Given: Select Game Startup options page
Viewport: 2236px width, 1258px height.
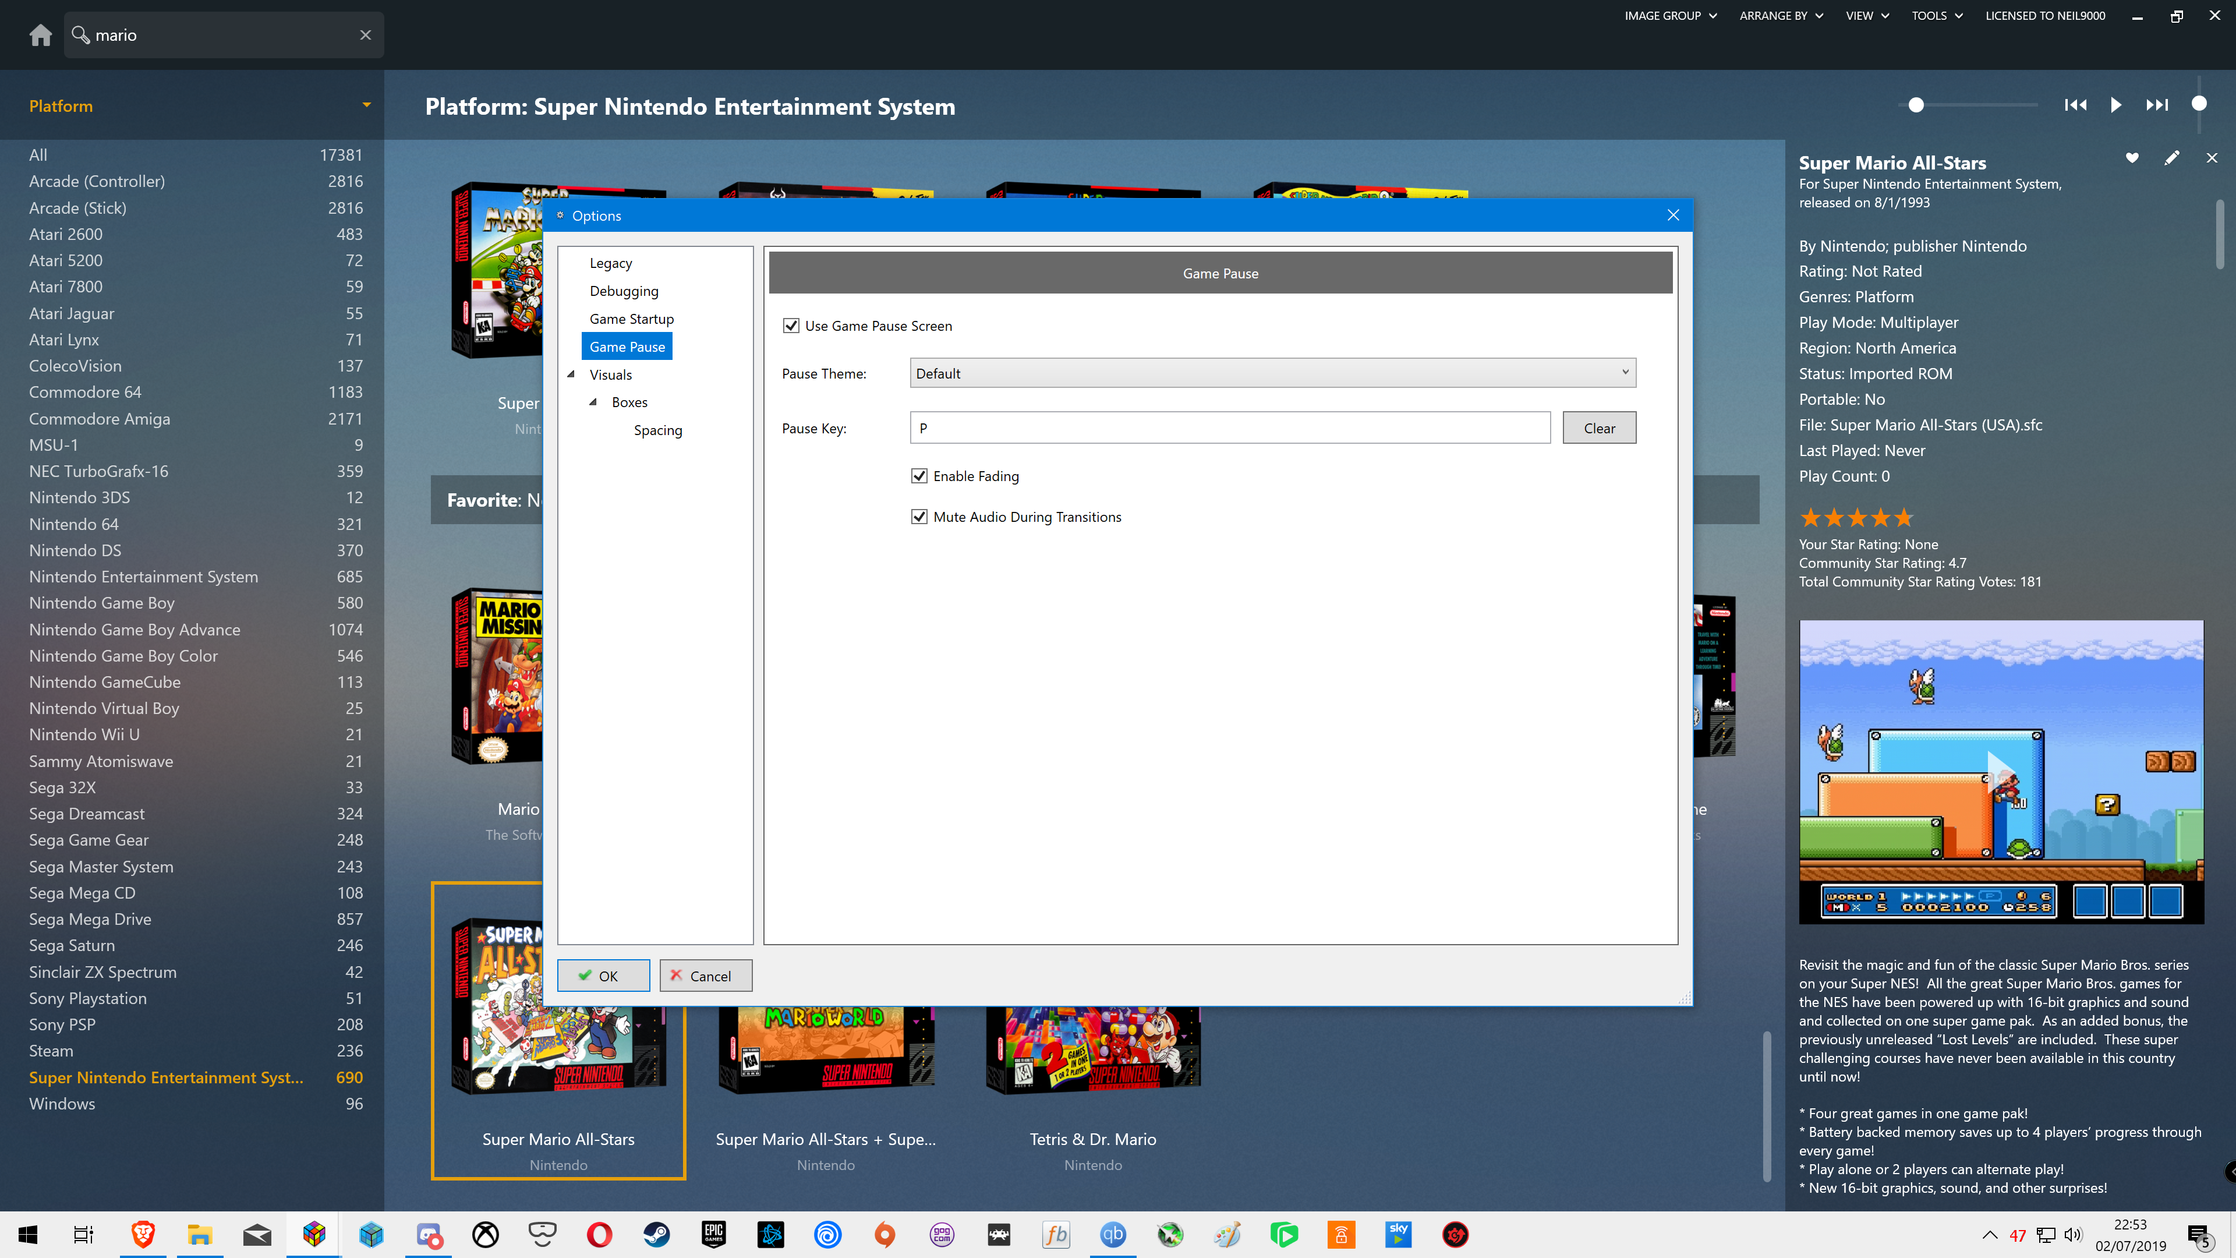Looking at the screenshot, I should pos(631,319).
